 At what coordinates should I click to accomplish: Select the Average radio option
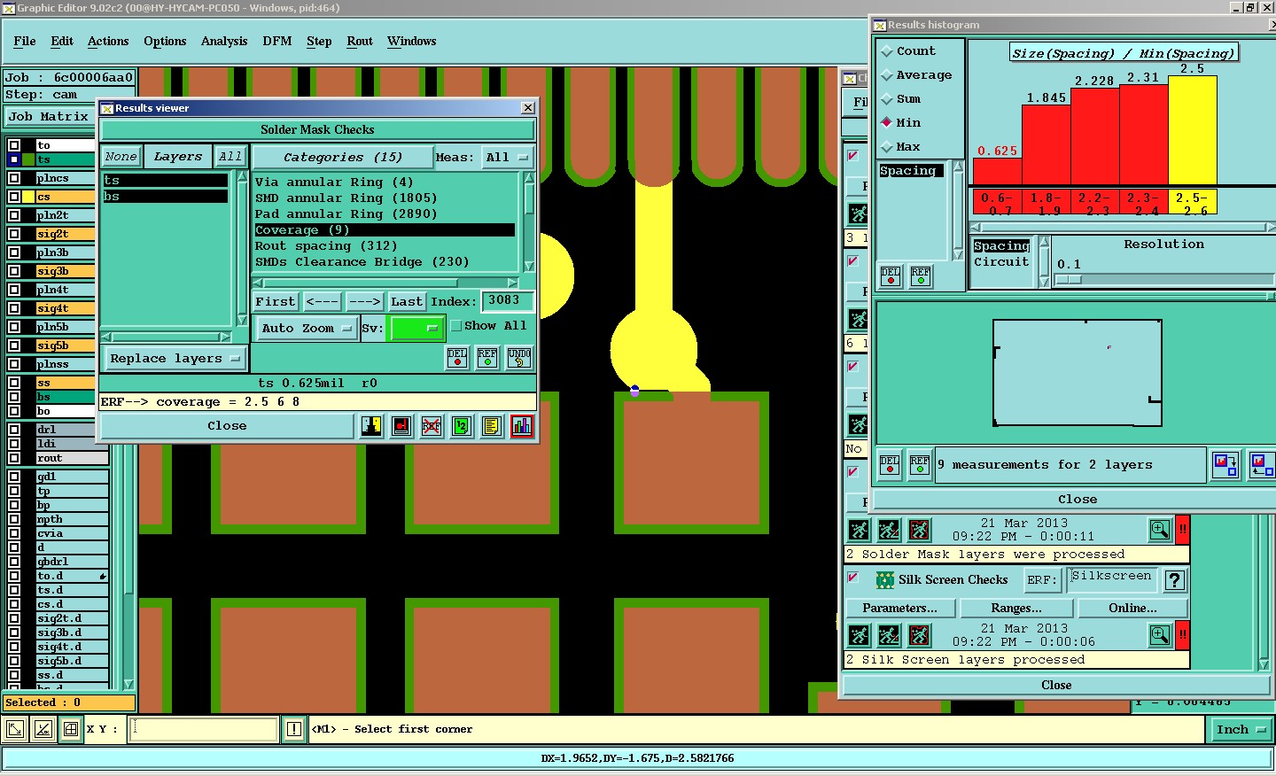tap(887, 75)
